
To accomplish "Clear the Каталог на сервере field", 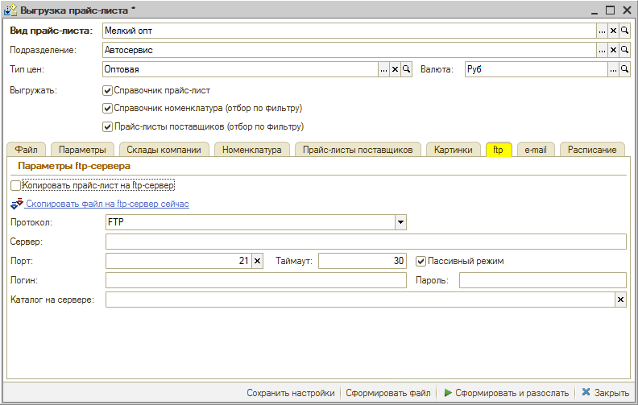I will (620, 300).
